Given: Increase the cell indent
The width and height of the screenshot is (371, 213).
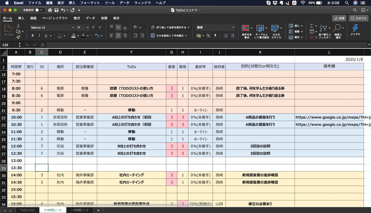Looking at the screenshot, I should pyautogui.click(x=142, y=36).
